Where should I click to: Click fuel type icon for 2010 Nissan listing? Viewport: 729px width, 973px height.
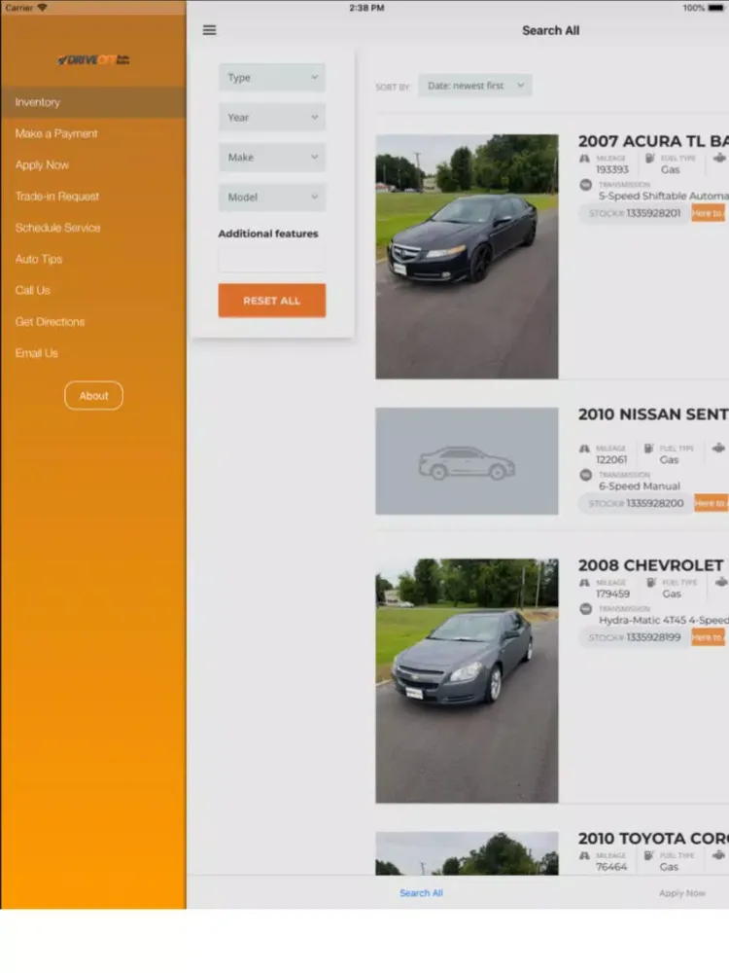pyautogui.click(x=648, y=448)
